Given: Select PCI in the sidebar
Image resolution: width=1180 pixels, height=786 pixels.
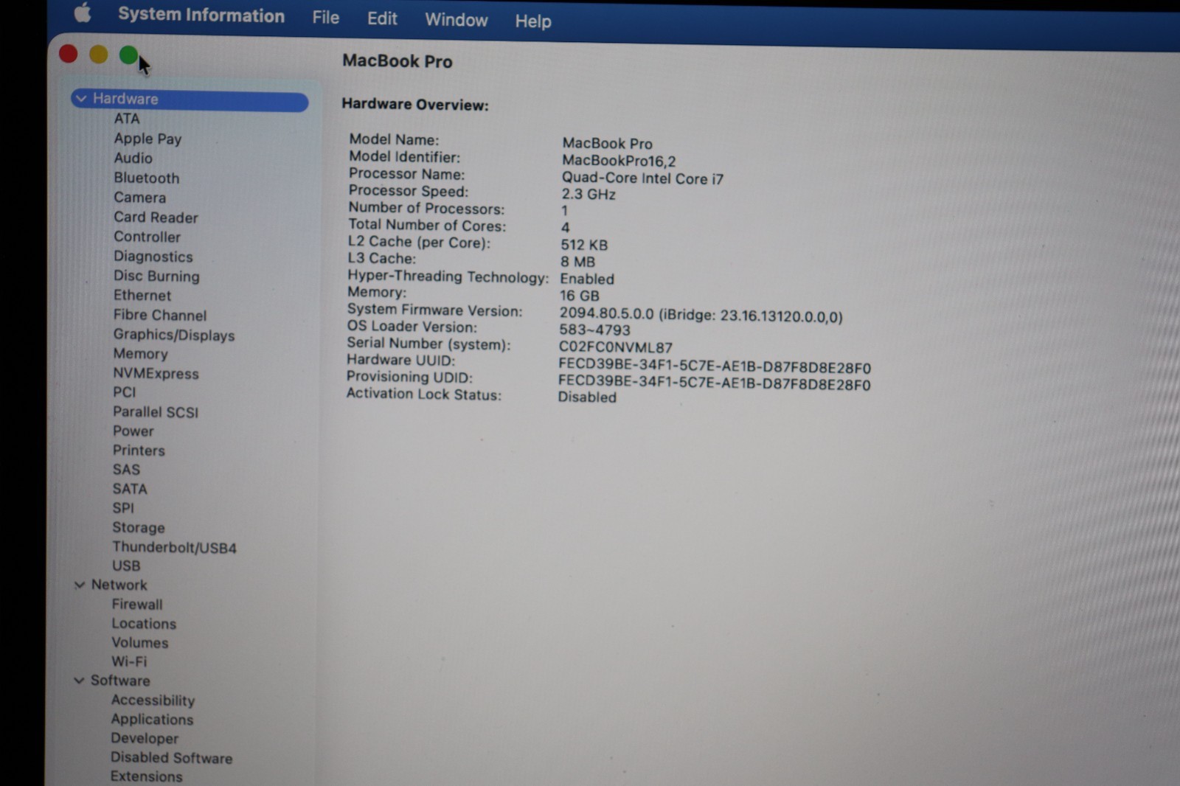Looking at the screenshot, I should [x=124, y=392].
